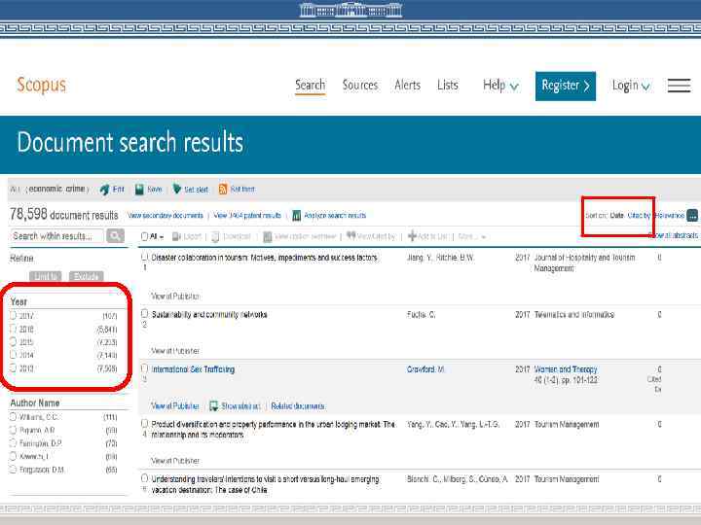Open Disaster collaboration in tourism article title
This screenshot has width=701, height=525.
(x=264, y=258)
